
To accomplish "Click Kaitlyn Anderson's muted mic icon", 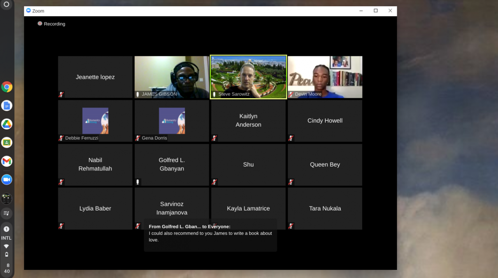I will coord(214,138).
